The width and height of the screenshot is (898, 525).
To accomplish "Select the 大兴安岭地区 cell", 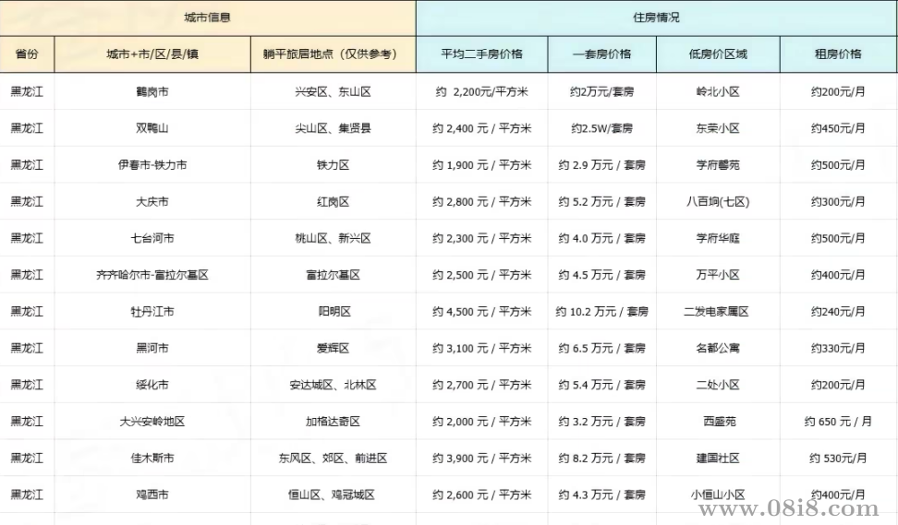I will click(x=152, y=422).
